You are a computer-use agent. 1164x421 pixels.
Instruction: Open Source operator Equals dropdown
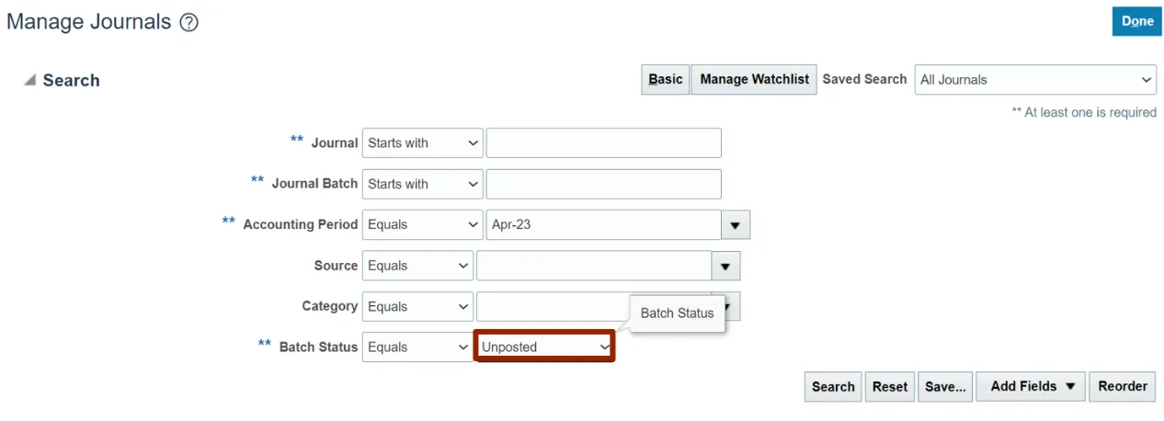click(x=417, y=267)
